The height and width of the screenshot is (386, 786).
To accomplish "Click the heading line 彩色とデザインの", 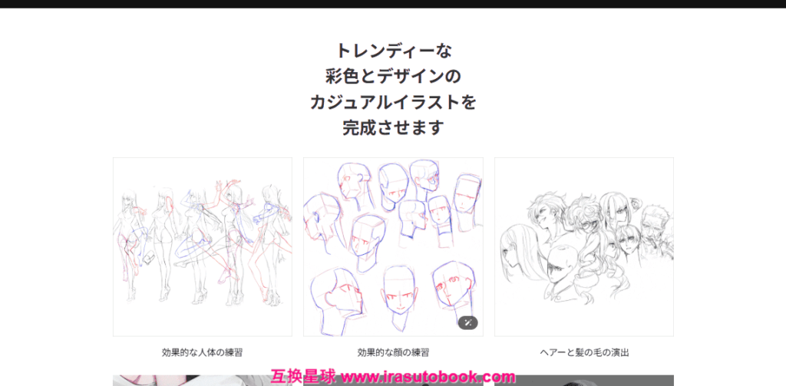I will (393, 76).
